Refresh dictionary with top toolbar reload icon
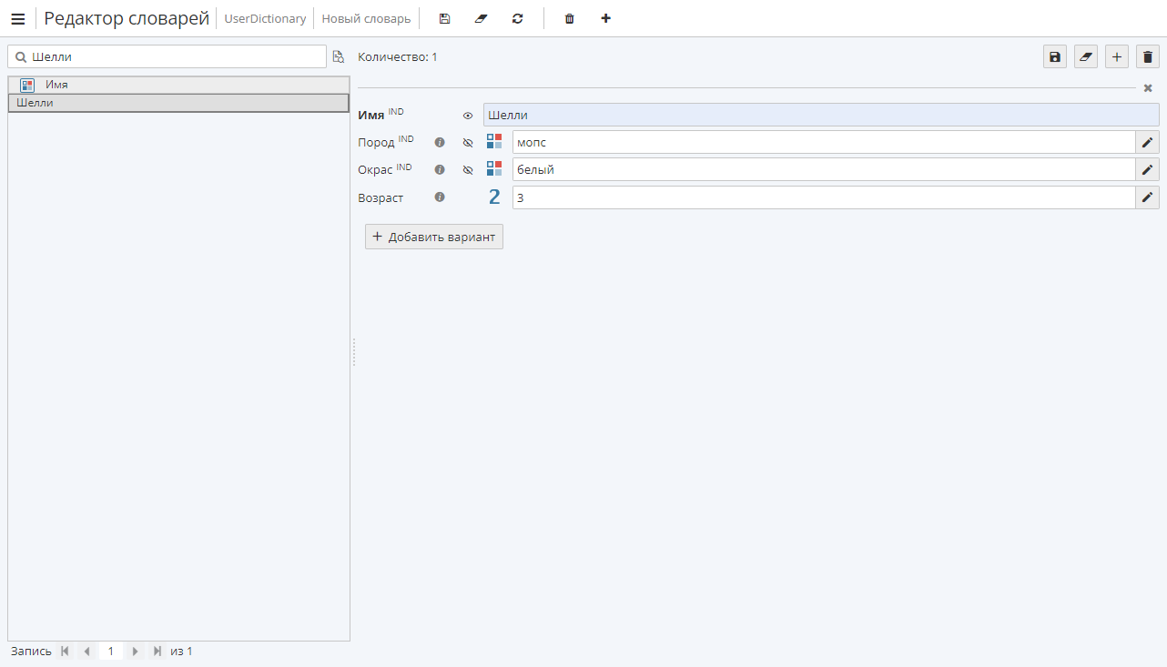The image size is (1167, 667). (518, 18)
